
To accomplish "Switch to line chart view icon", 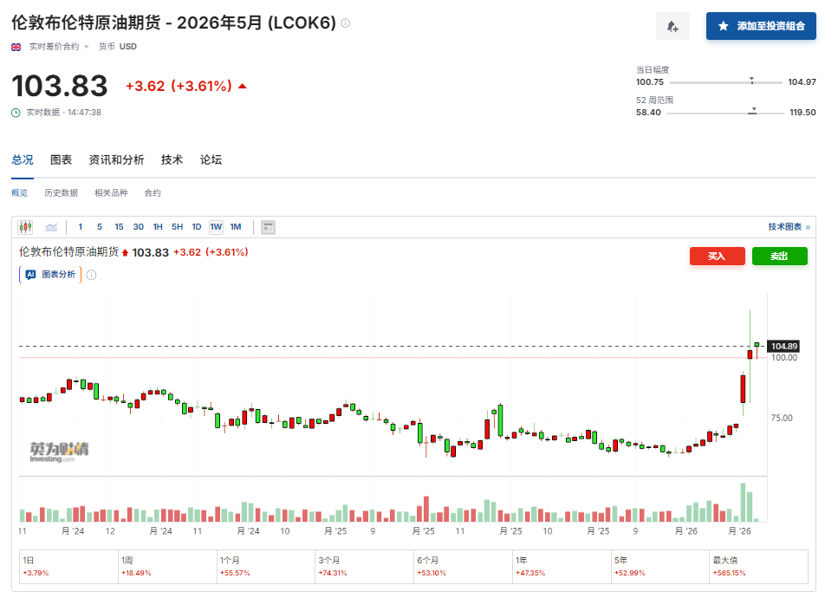I will pos(51,226).
